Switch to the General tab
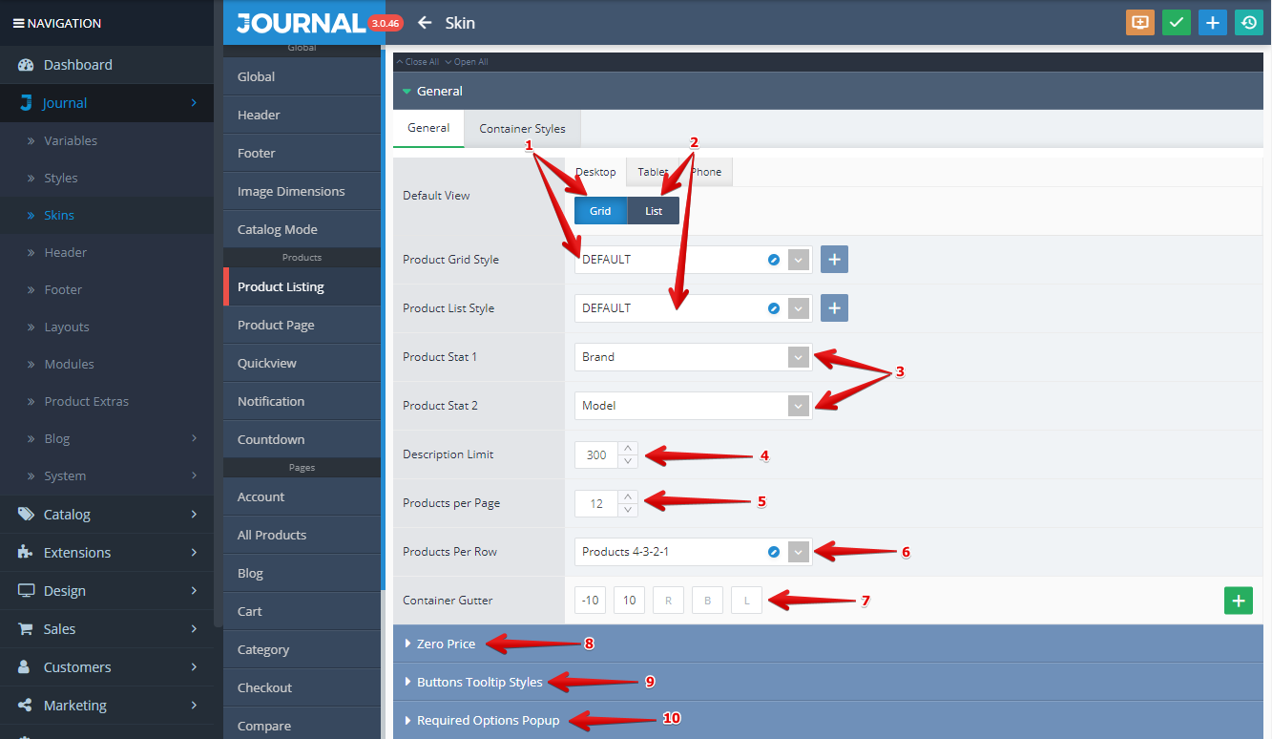This screenshot has width=1272, height=739. point(428,128)
